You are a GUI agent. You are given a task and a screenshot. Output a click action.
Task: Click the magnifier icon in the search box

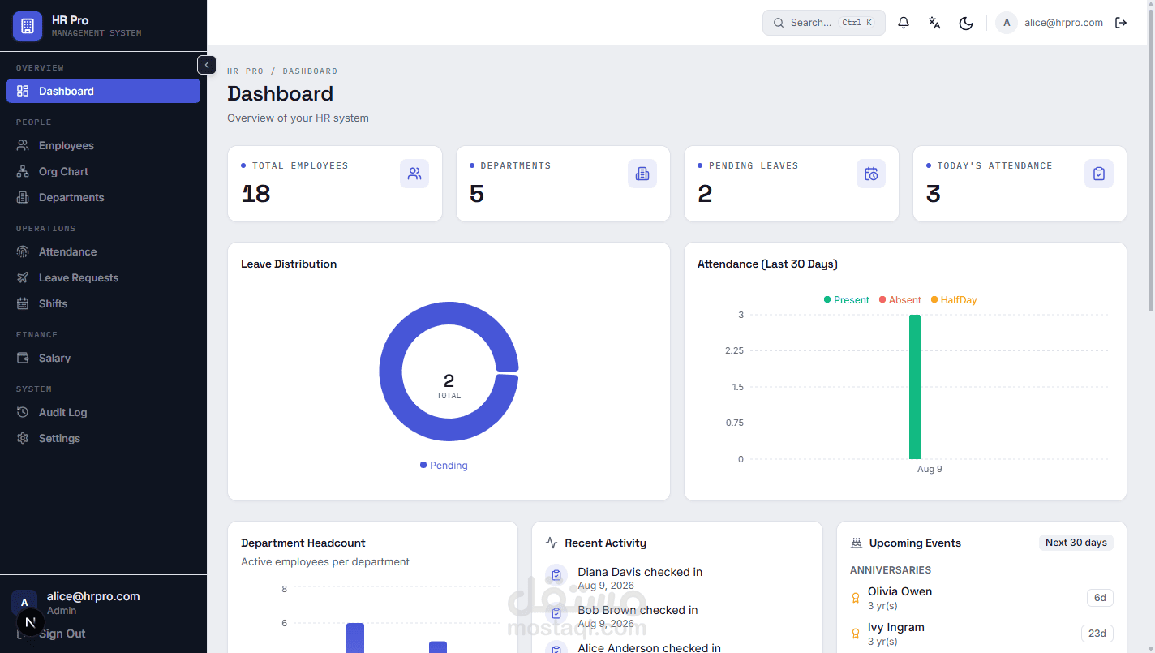click(779, 23)
